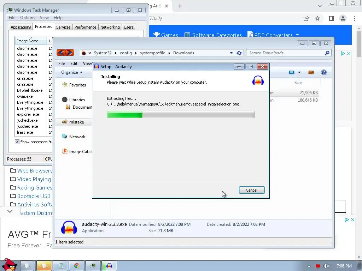Open the Chrome tab search chevron

click(x=320, y=6)
